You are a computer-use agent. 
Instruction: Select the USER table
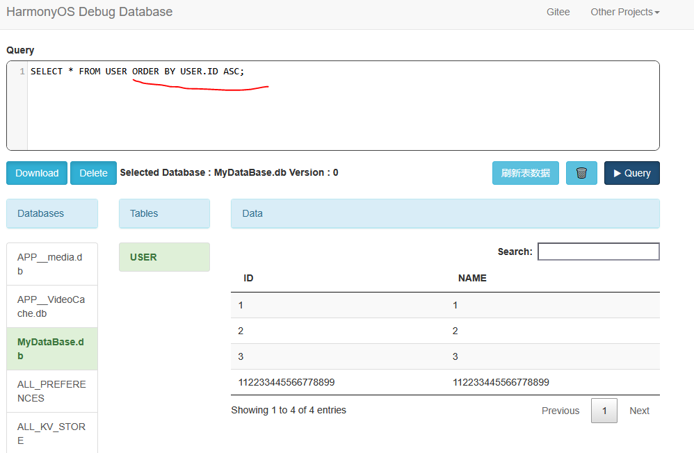click(x=164, y=257)
